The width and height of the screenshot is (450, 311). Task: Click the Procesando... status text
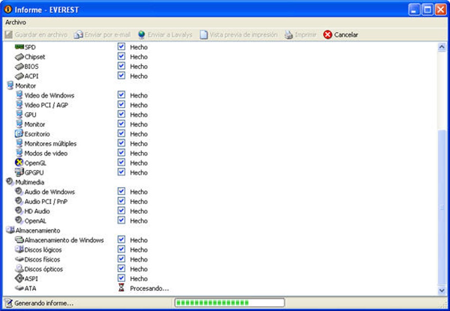149,289
